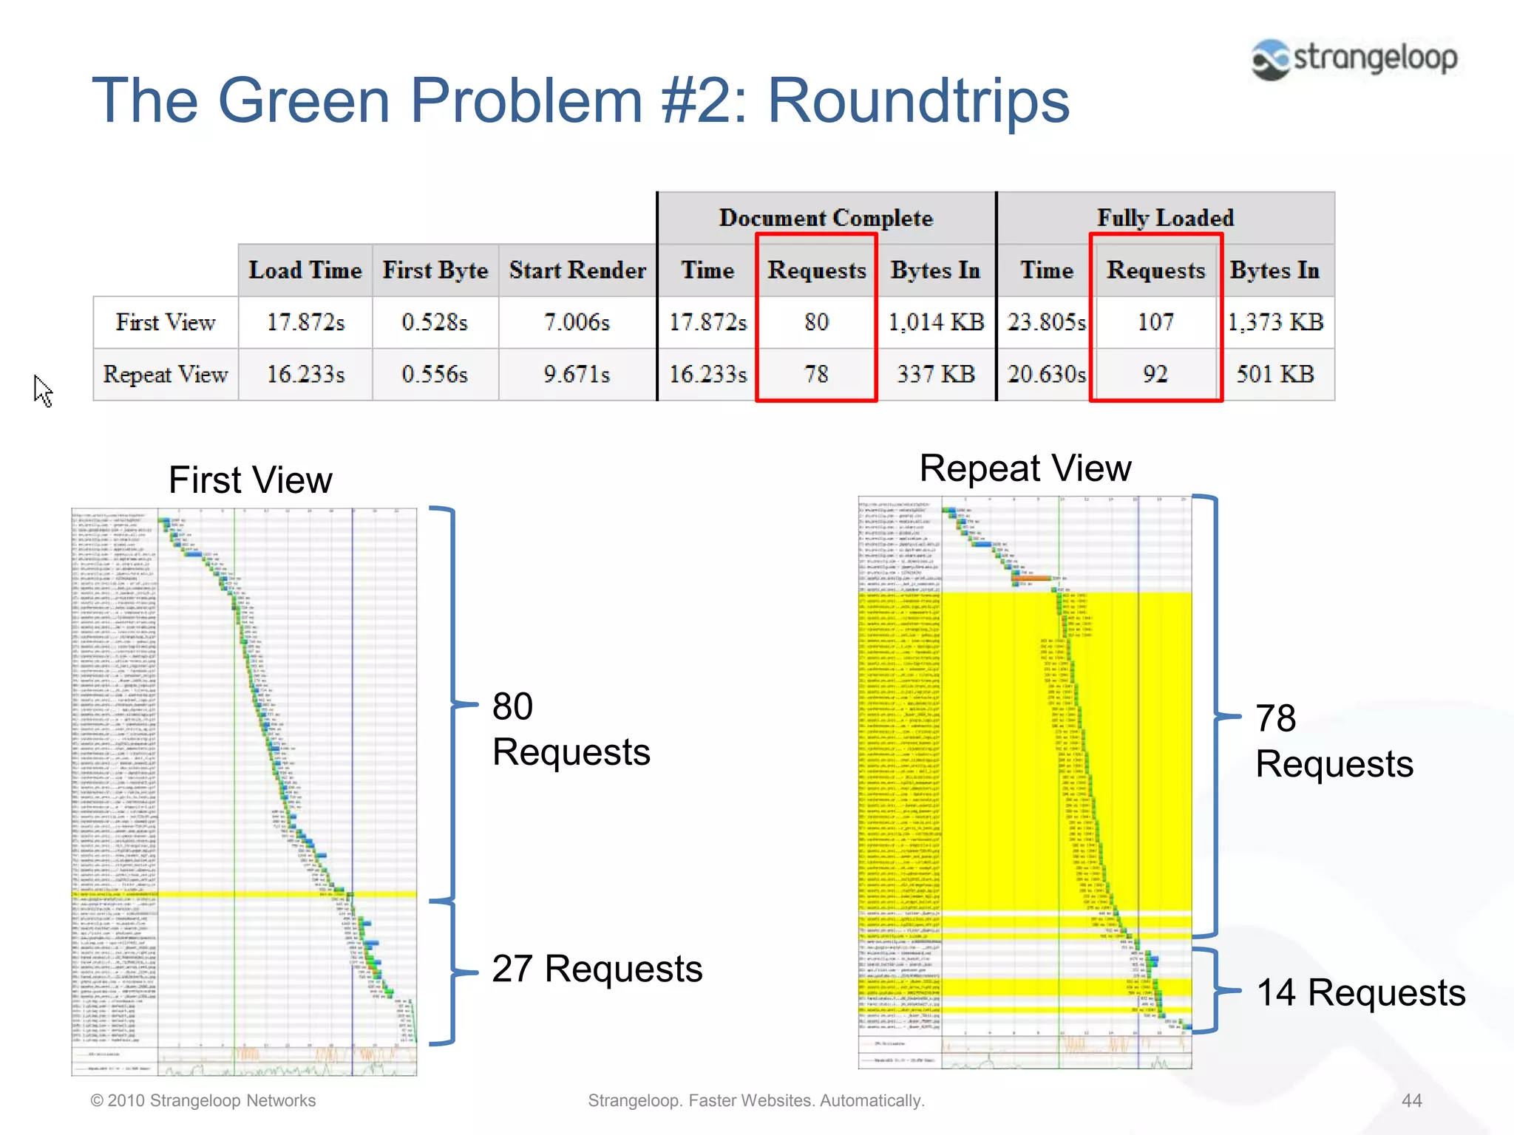Viewport: 1514px width, 1135px height.
Task: Click the 'Load Time' column header
Action: pyautogui.click(x=305, y=270)
